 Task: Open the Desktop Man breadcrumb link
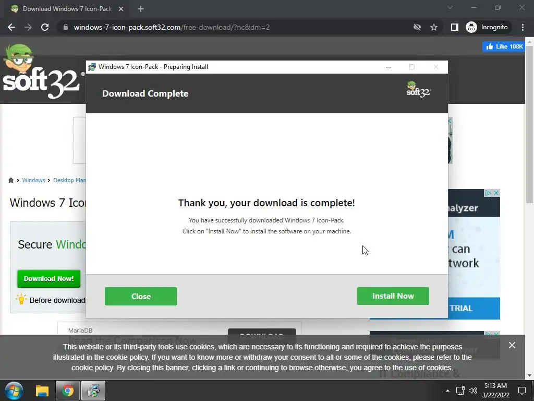(69, 180)
